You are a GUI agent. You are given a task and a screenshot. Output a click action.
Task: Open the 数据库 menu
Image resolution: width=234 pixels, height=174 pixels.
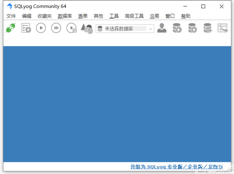tap(65, 16)
